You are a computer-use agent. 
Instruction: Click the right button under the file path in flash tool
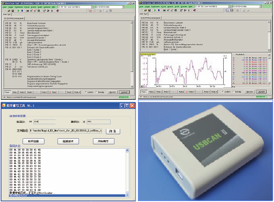tap(103, 141)
